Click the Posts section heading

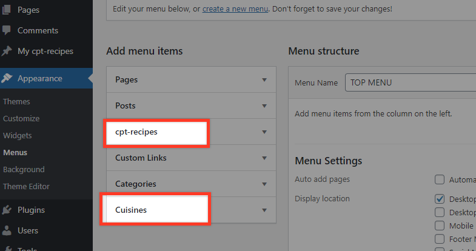(x=125, y=105)
